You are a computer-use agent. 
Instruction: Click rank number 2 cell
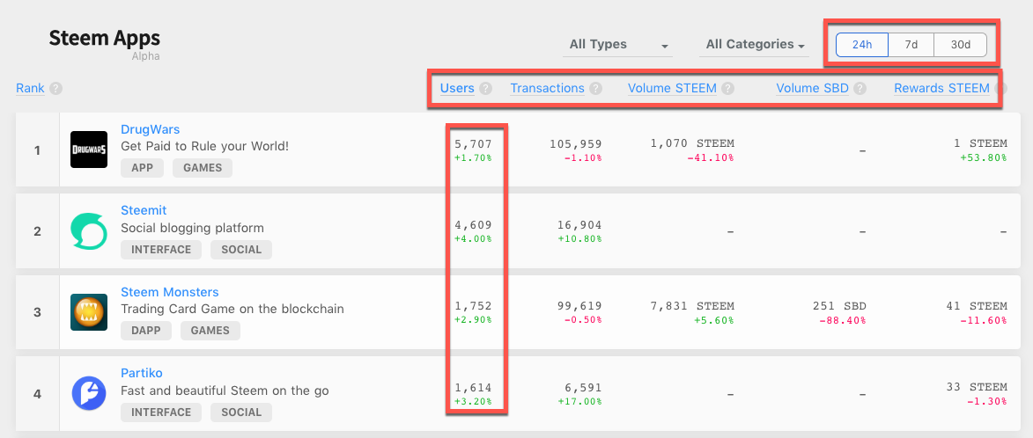point(38,231)
